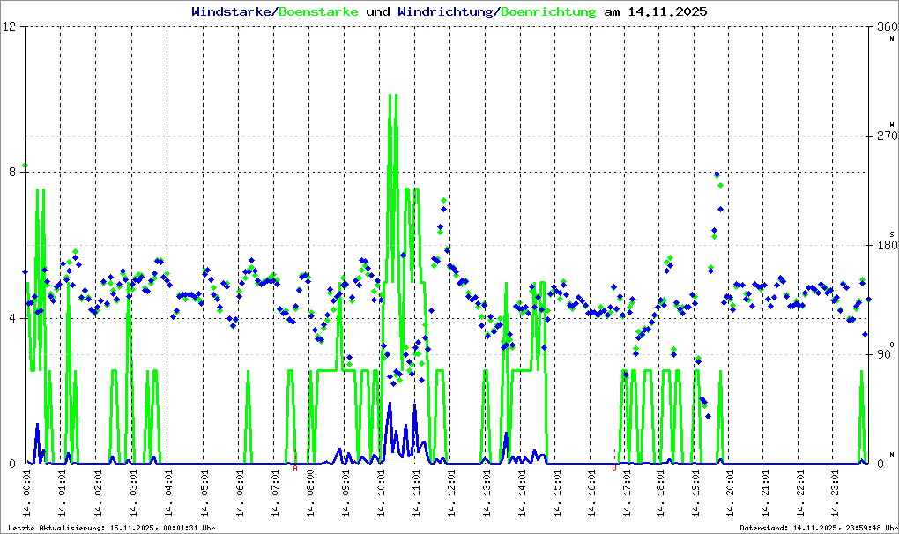Click the time label "14. 07:01"

point(277,493)
